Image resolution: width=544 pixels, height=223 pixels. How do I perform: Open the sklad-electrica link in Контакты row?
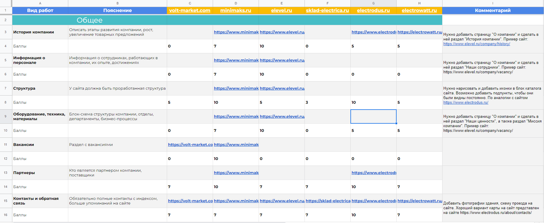tap(328, 201)
